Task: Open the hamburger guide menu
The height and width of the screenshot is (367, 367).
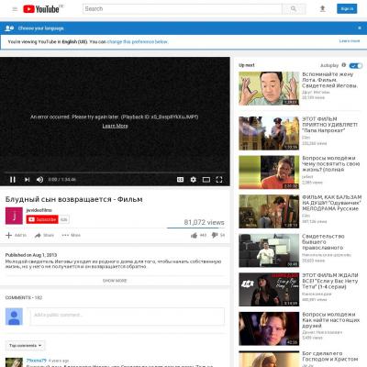Action: (x=15, y=9)
